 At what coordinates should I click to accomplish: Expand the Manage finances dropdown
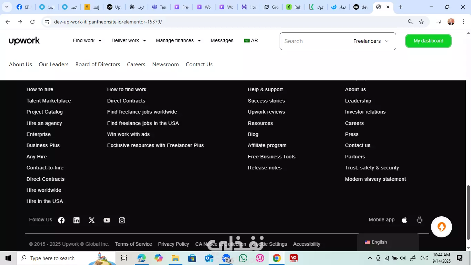(178, 40)
